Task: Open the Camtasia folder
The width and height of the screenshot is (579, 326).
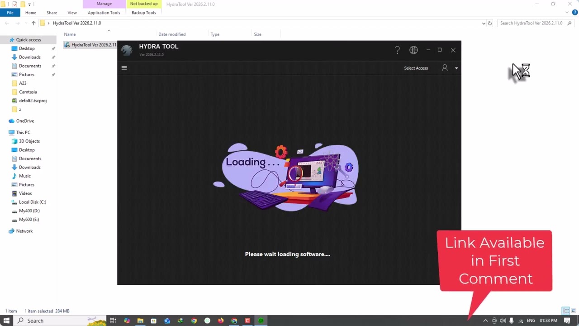Action: tap(28, 92)
